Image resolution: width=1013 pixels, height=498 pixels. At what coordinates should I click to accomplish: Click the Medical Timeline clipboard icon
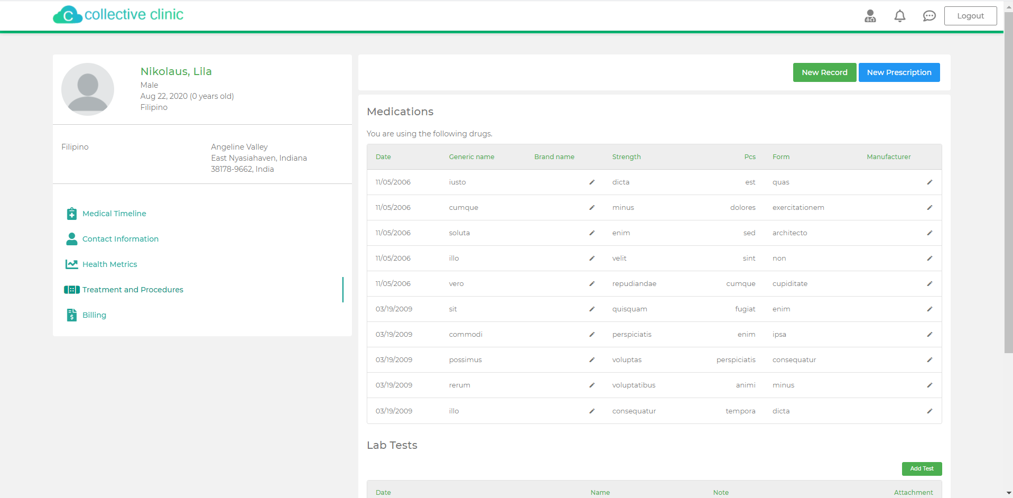(72, 214)
